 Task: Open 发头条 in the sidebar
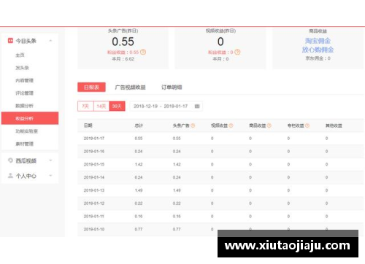coord(22,68)
